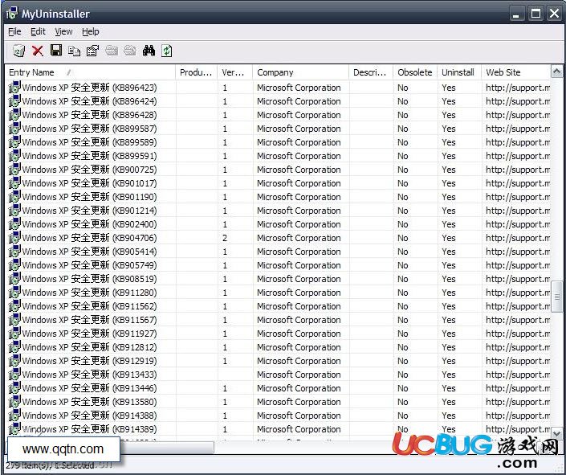Click the floppy disk save icon

56,51
